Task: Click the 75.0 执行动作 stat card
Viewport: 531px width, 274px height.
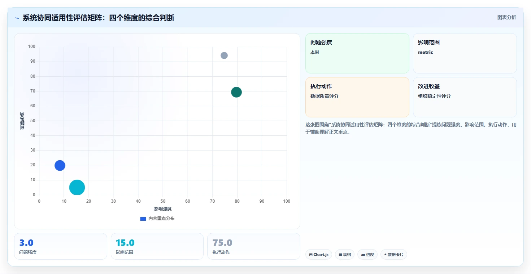Action: pyautogui.click(x=253, y=246)
